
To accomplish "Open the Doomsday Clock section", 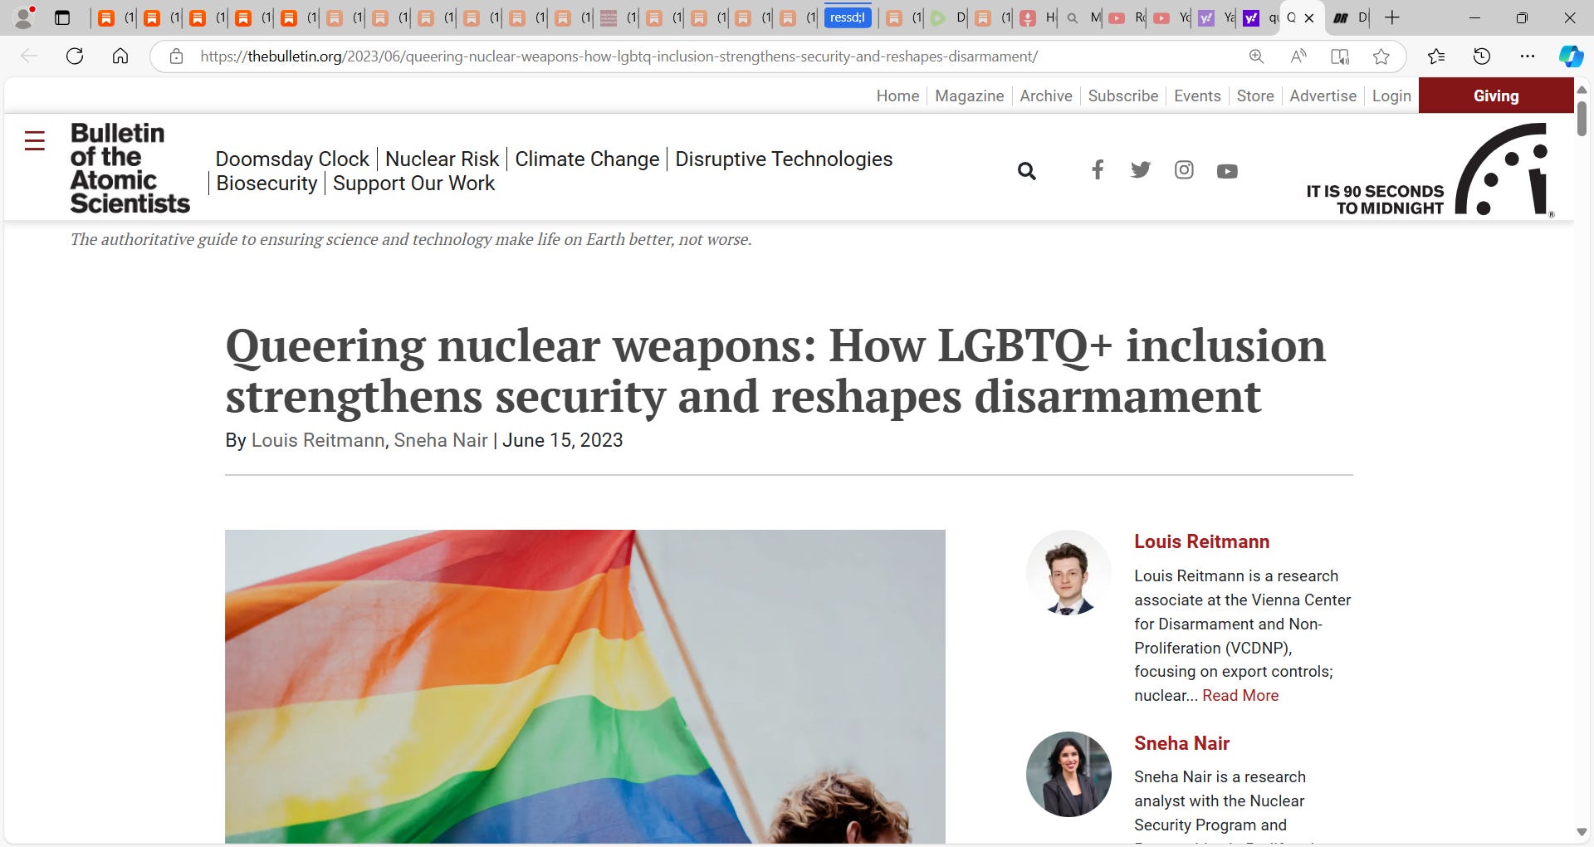I will point(292,159).
